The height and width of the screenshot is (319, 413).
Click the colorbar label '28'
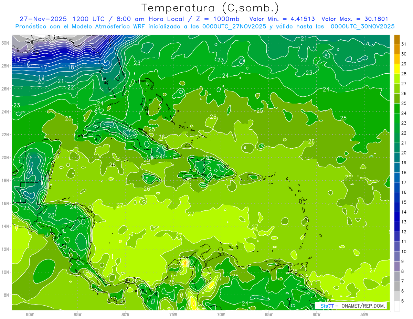pyautogui.click(x=404, y=74)
